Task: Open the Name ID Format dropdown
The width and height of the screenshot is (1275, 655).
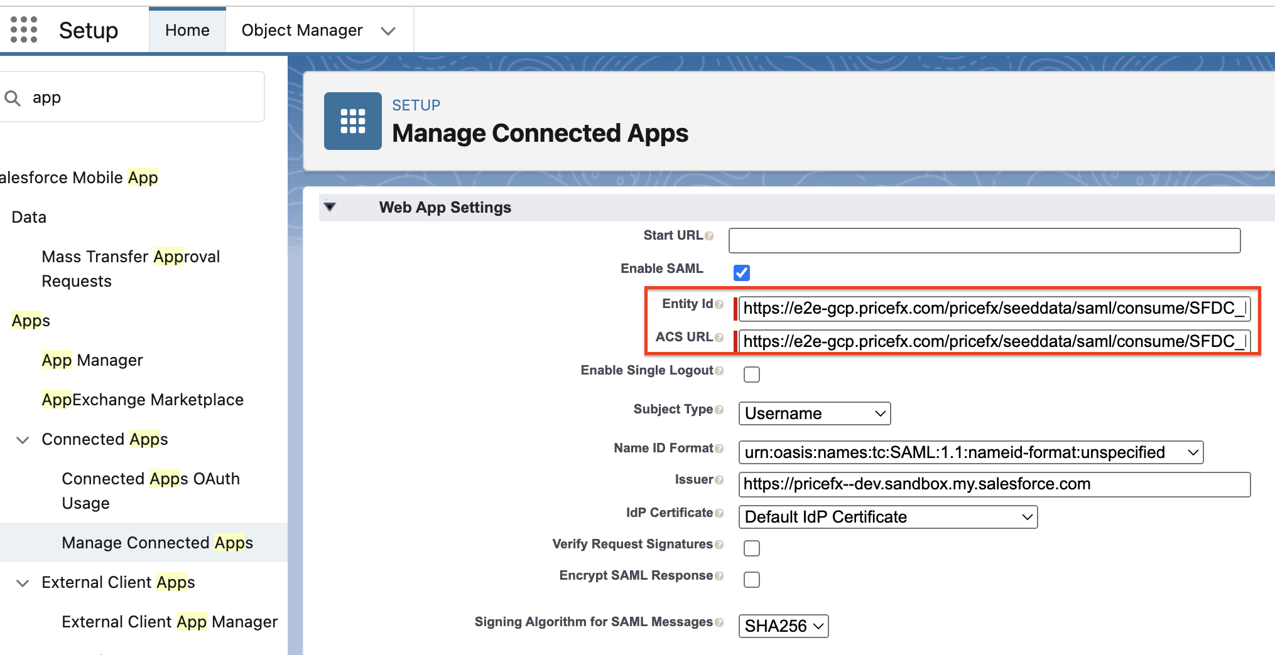Action: tap(970, 452)
